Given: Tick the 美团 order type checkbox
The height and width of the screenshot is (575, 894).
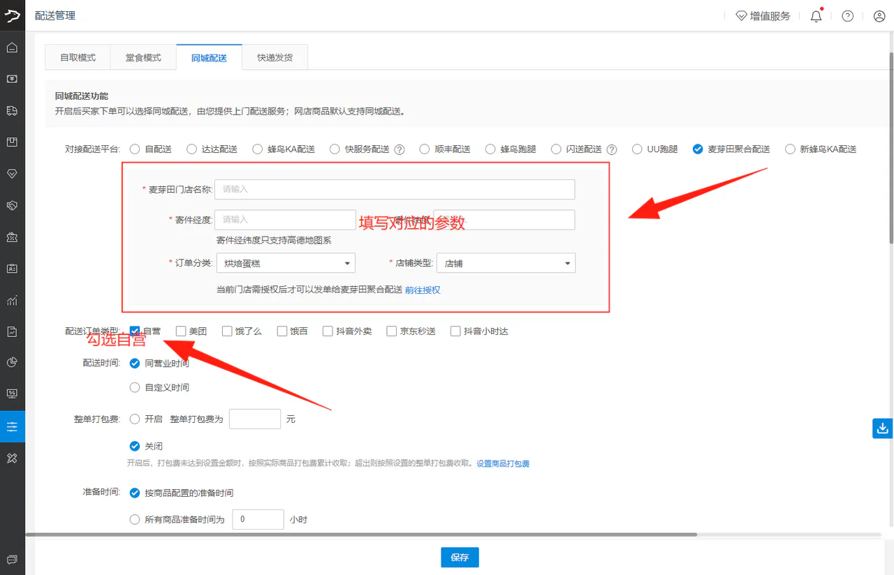Looking at the screenshot, I should pos(181,331).
